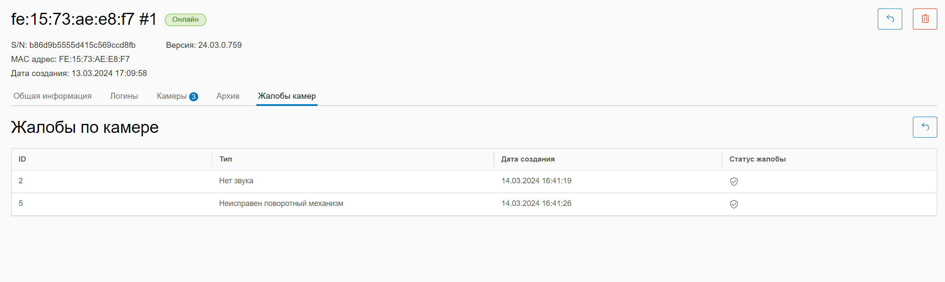This screenshot has height=282, width=945.
Task: Sort by the ID column header
Action: pyautogui.click(x=22, y=159)
